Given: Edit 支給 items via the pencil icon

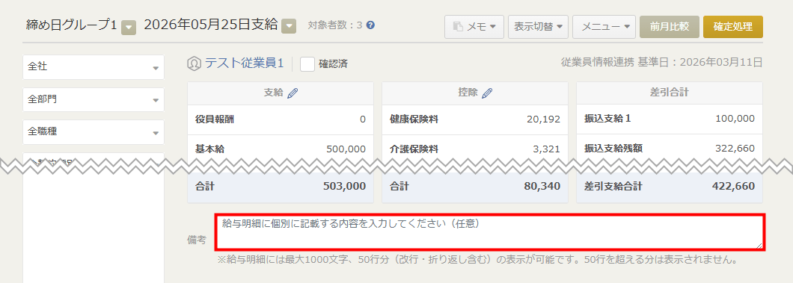Looking at the screenshot, I should coord(293,93).
